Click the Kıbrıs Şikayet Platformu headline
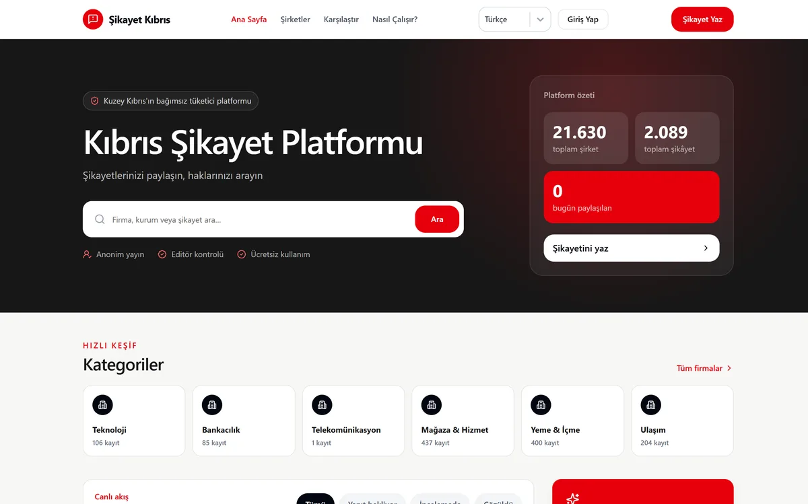 pos(253,143)
